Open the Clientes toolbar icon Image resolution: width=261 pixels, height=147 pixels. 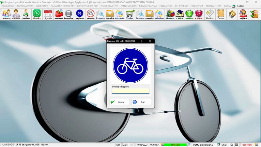coord(7,14)
